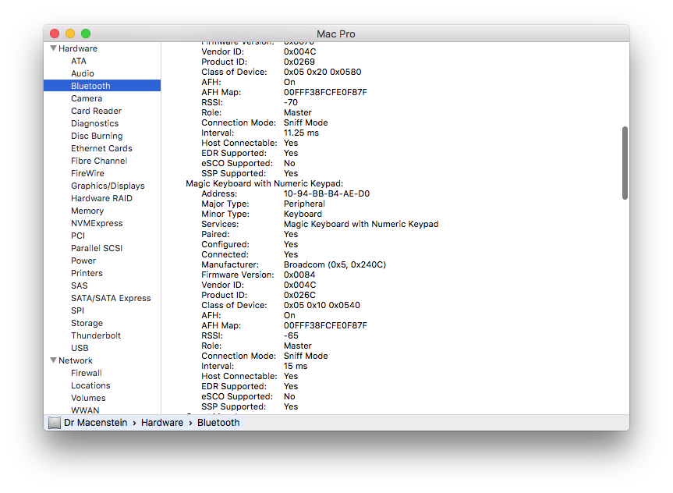Viewport: 673px width, 493px height.
Task: Select Diagnostics in the sidebar
Action: [x=94, y=123]
